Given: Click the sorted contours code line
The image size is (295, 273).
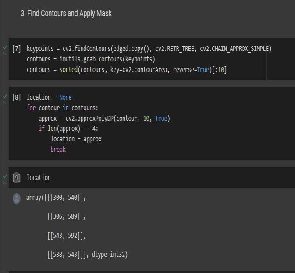Looking at the screenshot, I should 126,70.
